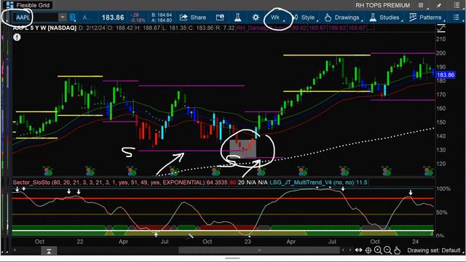Click the event marker below Apr 2022
This screenshot has height=262, width=466.
[x=132, y=172]
